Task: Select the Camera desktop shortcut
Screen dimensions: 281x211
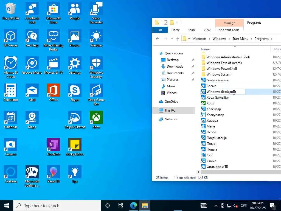Action: [11, 147]
